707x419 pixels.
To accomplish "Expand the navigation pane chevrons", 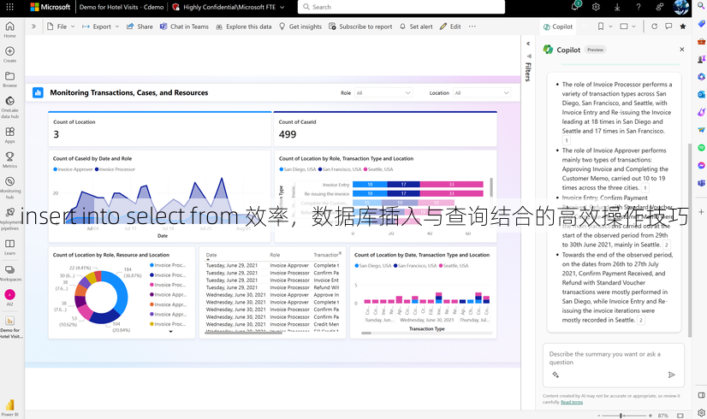I will [x=33, y=27].
